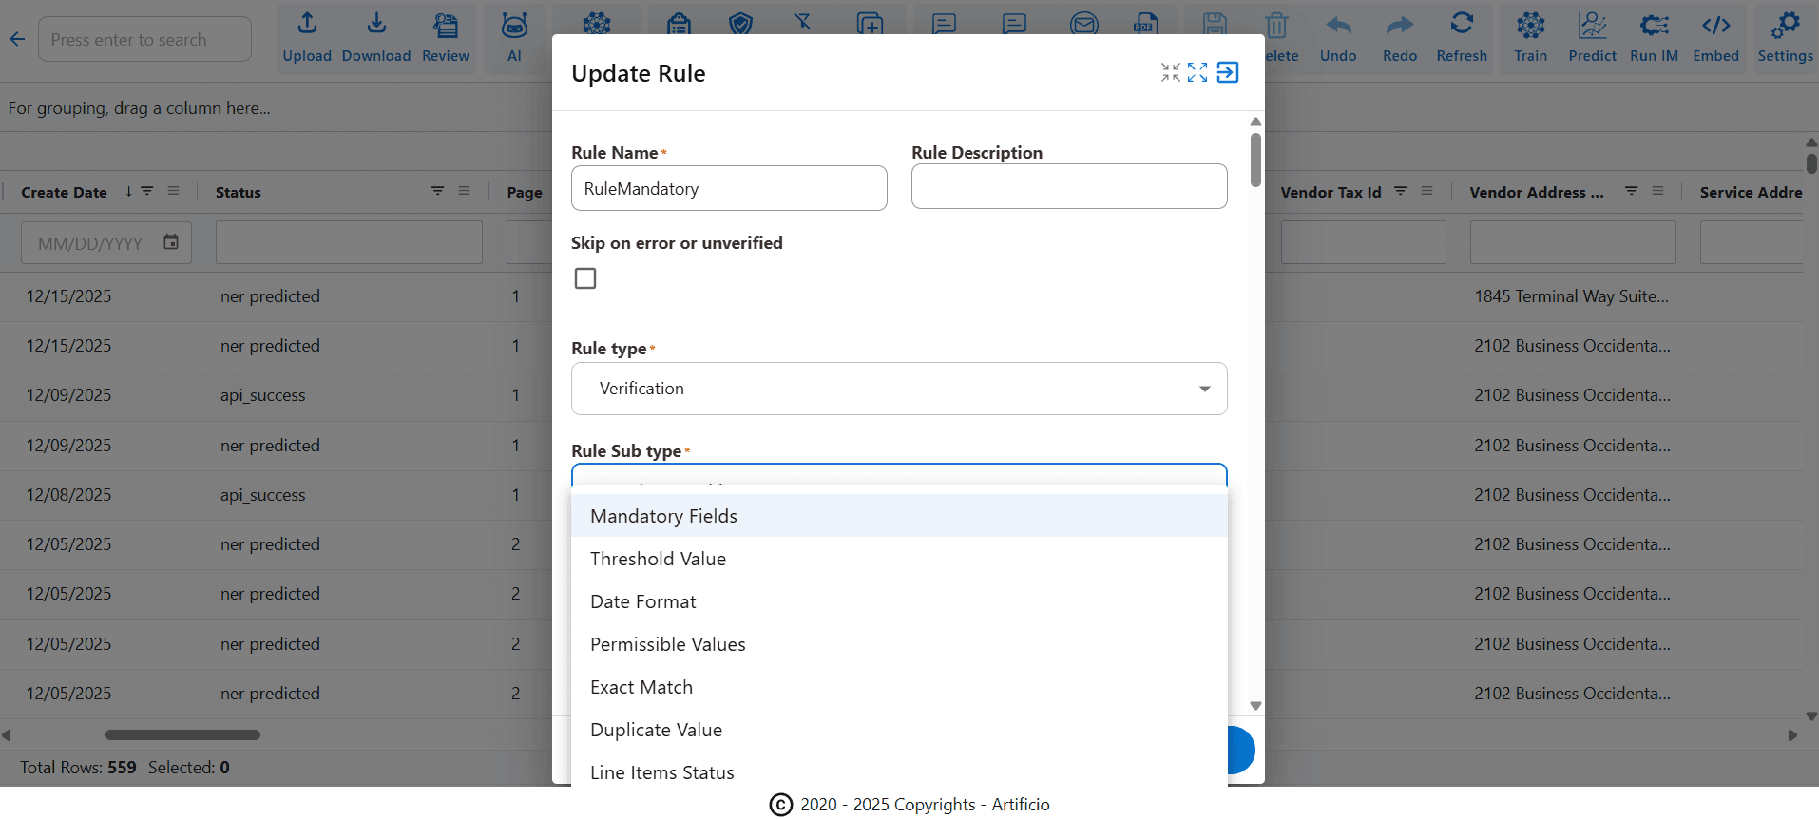Open the Rule type dropdown

click(898, 389)
